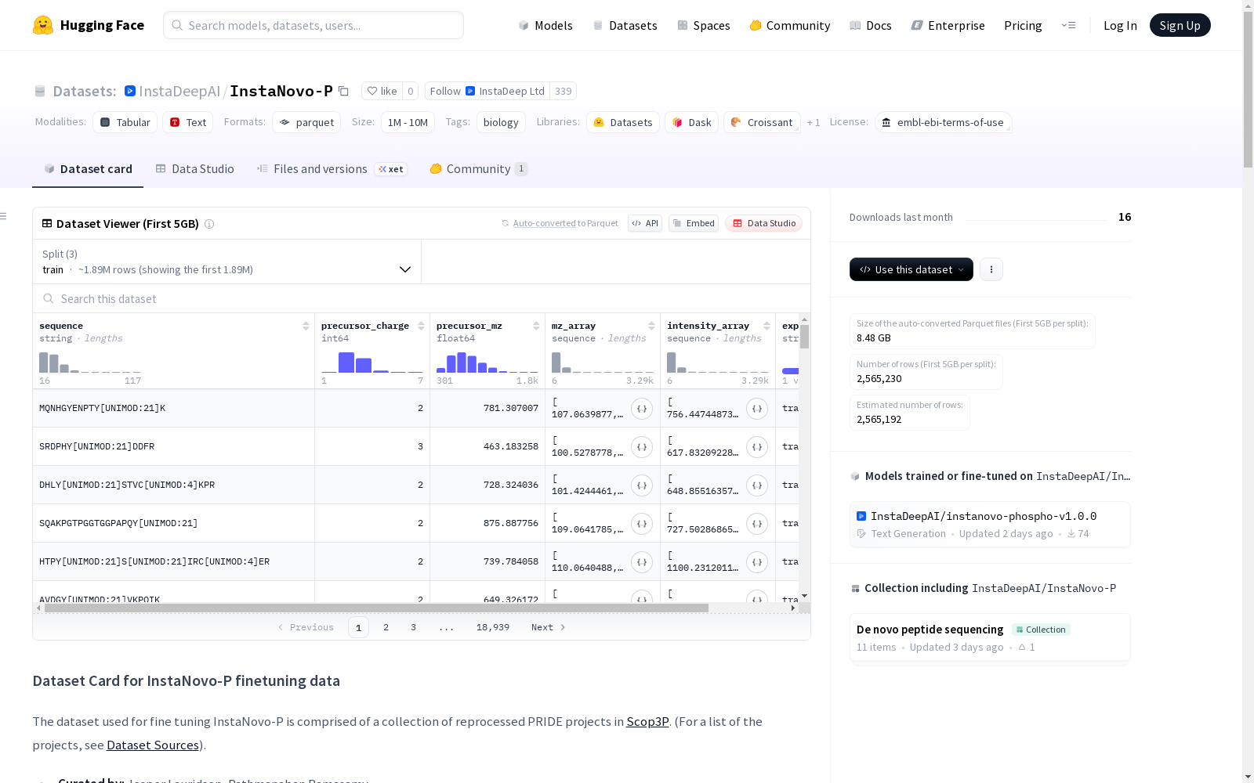Image resolution: width=1254 pixels, height=783 pixels.
Task: Click the red Data Studio button in viewer header
Action: [763, 223]
